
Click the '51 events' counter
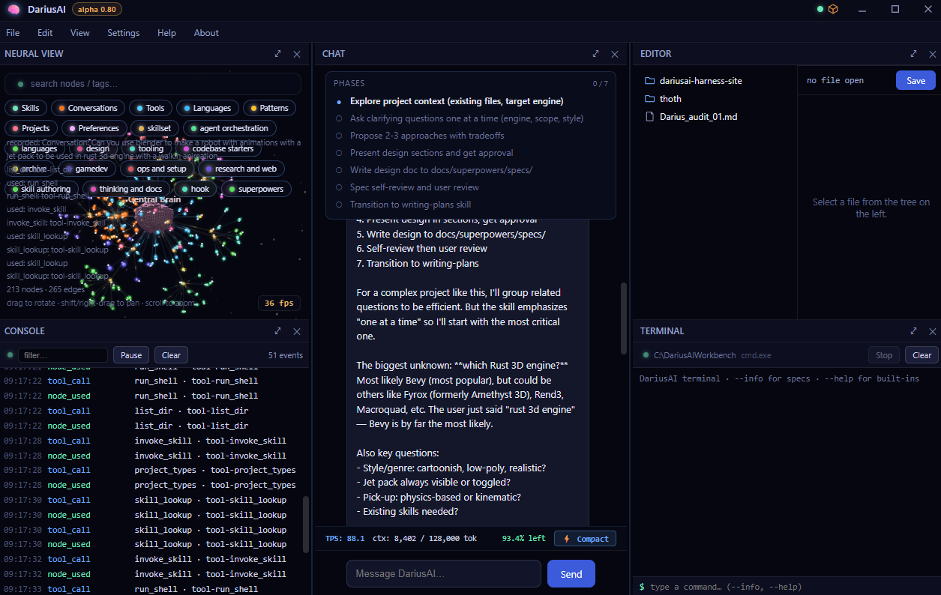(x=286, y=355)
